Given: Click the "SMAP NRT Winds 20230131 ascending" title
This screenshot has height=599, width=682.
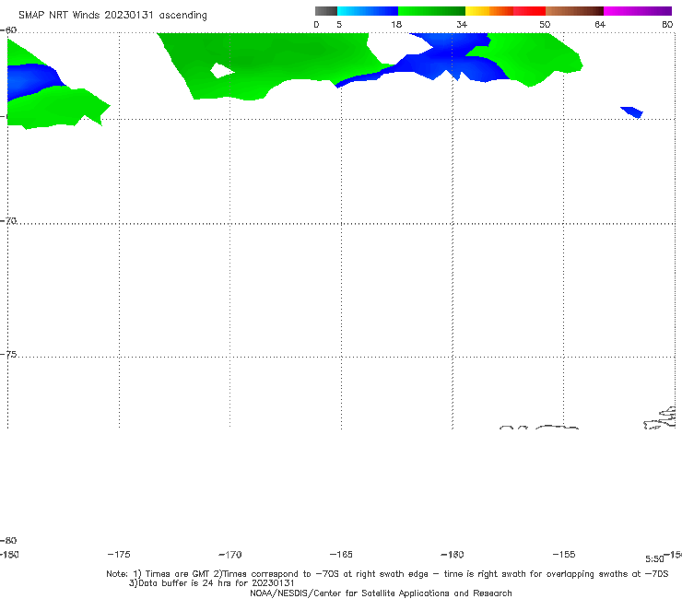Looking at the screenshot, I should (x=112, y=15).
